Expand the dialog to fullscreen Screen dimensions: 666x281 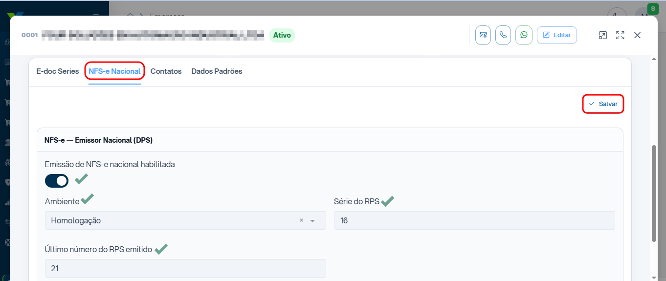click(620, 35)
